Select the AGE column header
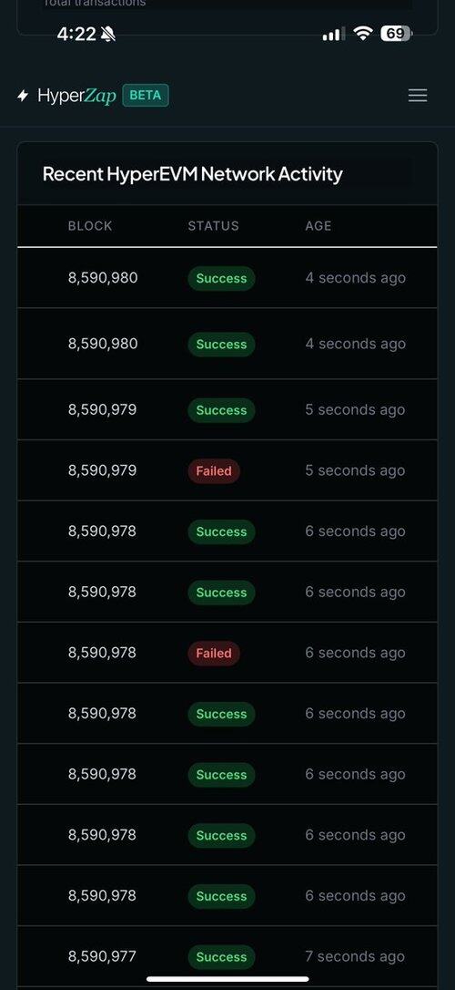The image size is (455, 990). [318, 226]
